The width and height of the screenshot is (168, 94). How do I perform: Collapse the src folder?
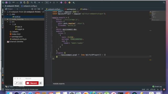point(8,22)
